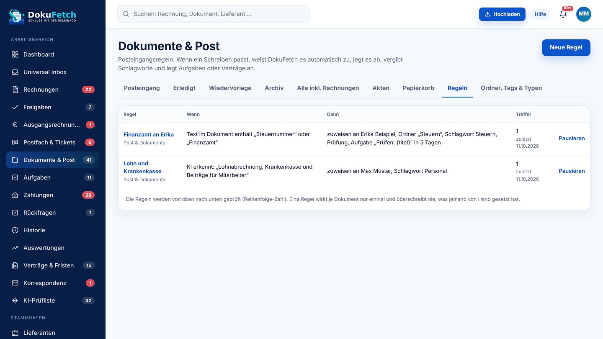The height and width of the screenshot is (339, 603).
Task: Open Universal Inbox via its tray icon
Action: point(15,72)
